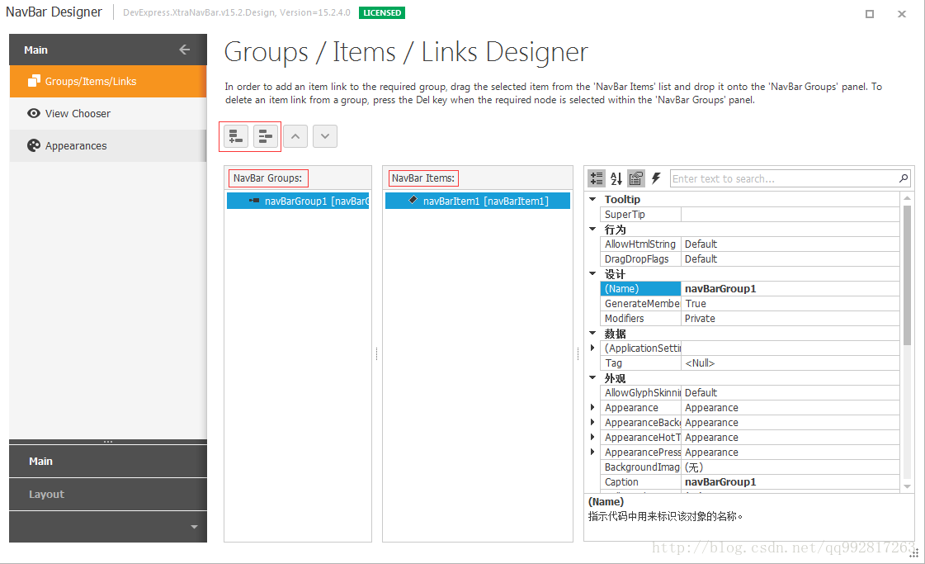Screen dimensions: 925x564
Task: Close the NavBar Designer window
Action: (902, 13)
